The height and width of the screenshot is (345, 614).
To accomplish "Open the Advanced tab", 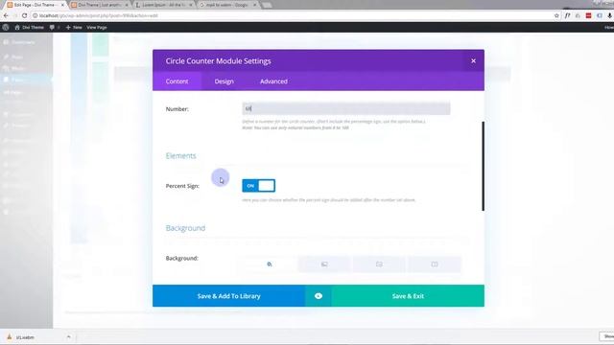I will [x=273, y=81].
